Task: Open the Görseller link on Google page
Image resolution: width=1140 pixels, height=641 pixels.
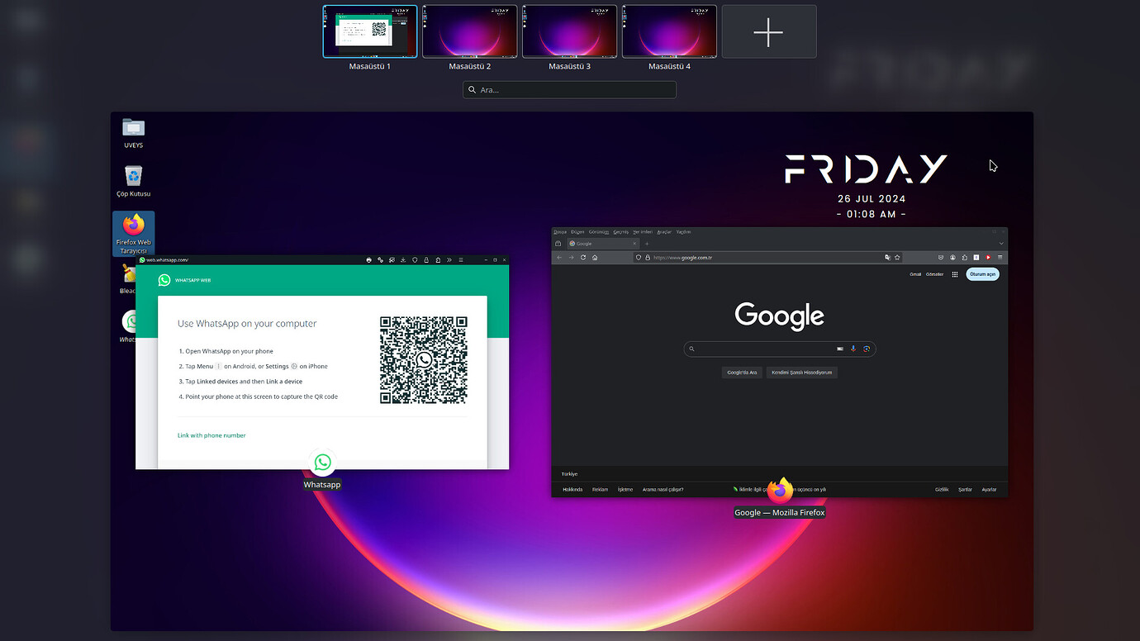Action: [x=934, y=274]
